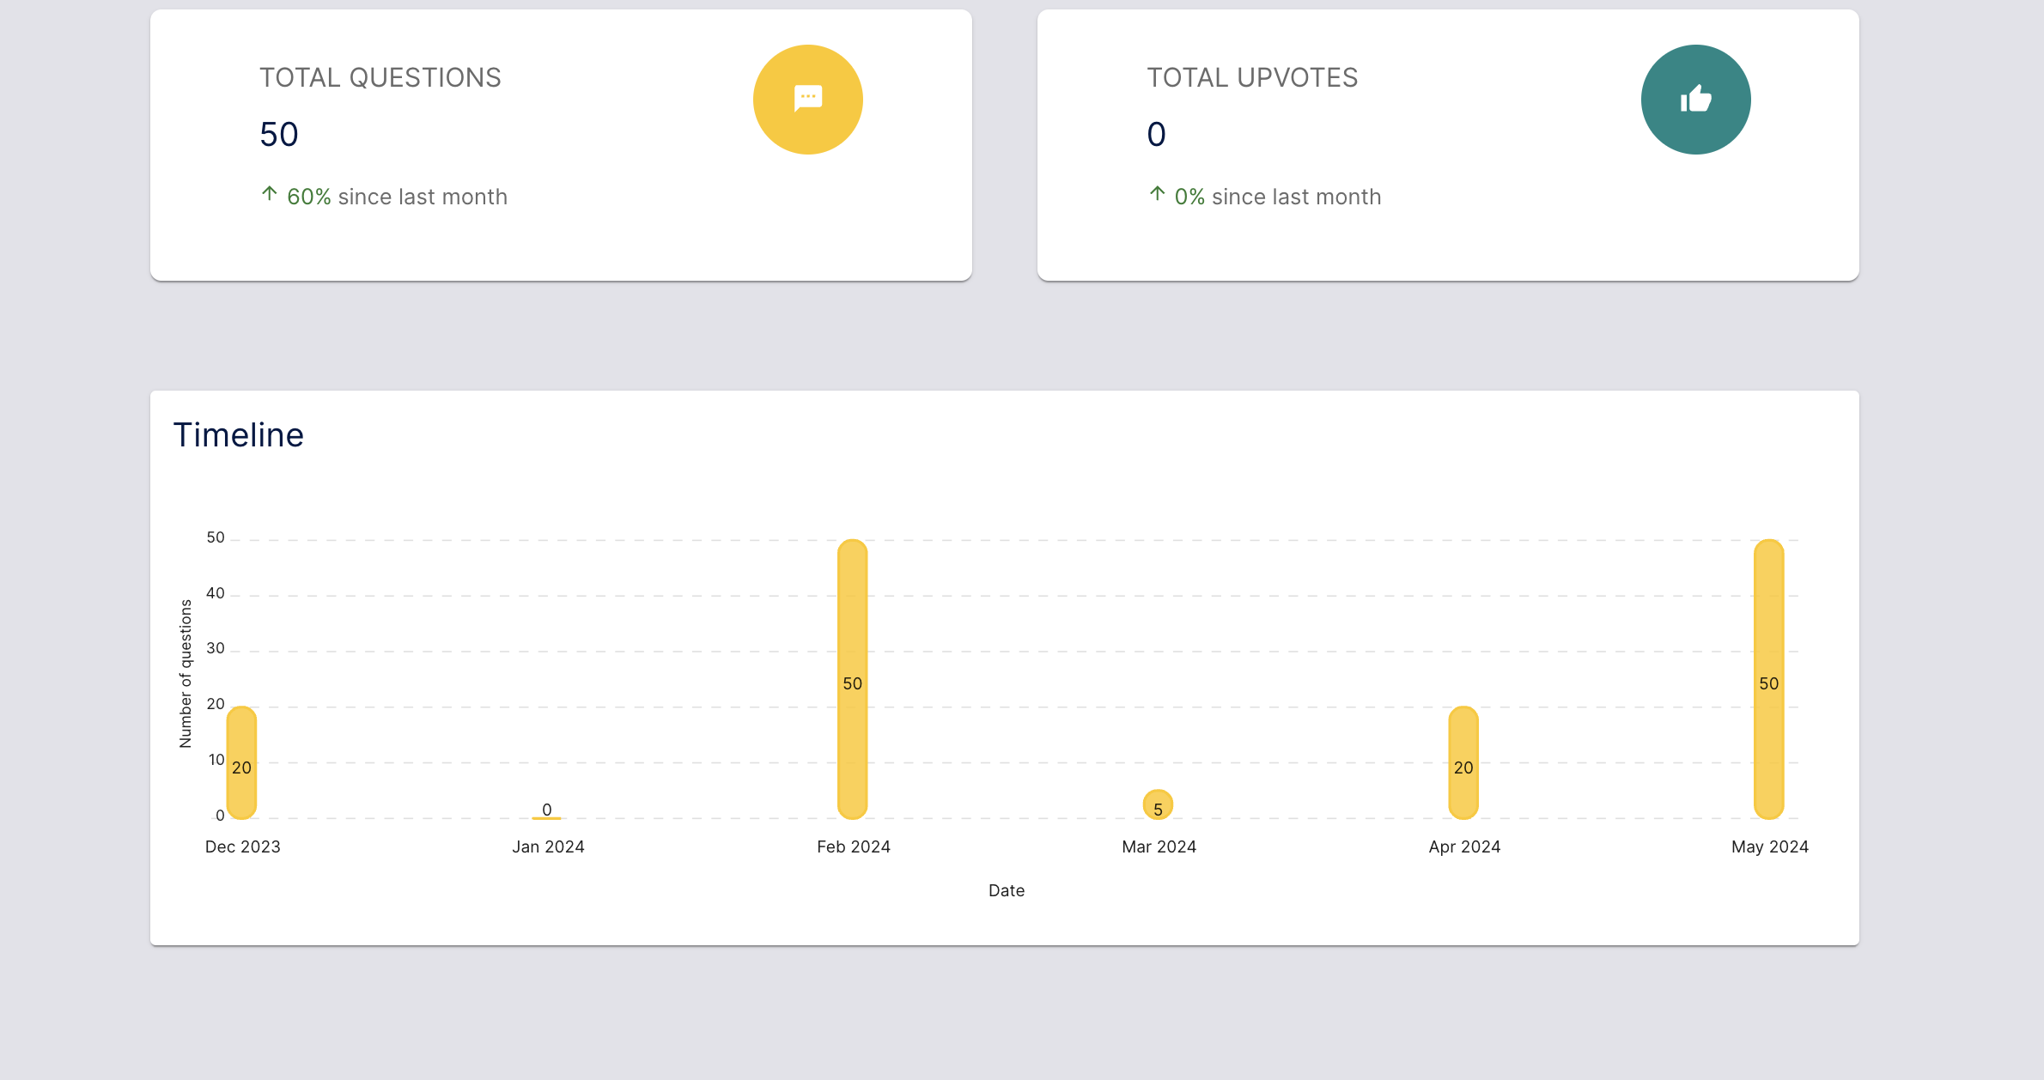Click the 60% since last month text
The width and height of the screenshot is (2044, 1080).
397,197
